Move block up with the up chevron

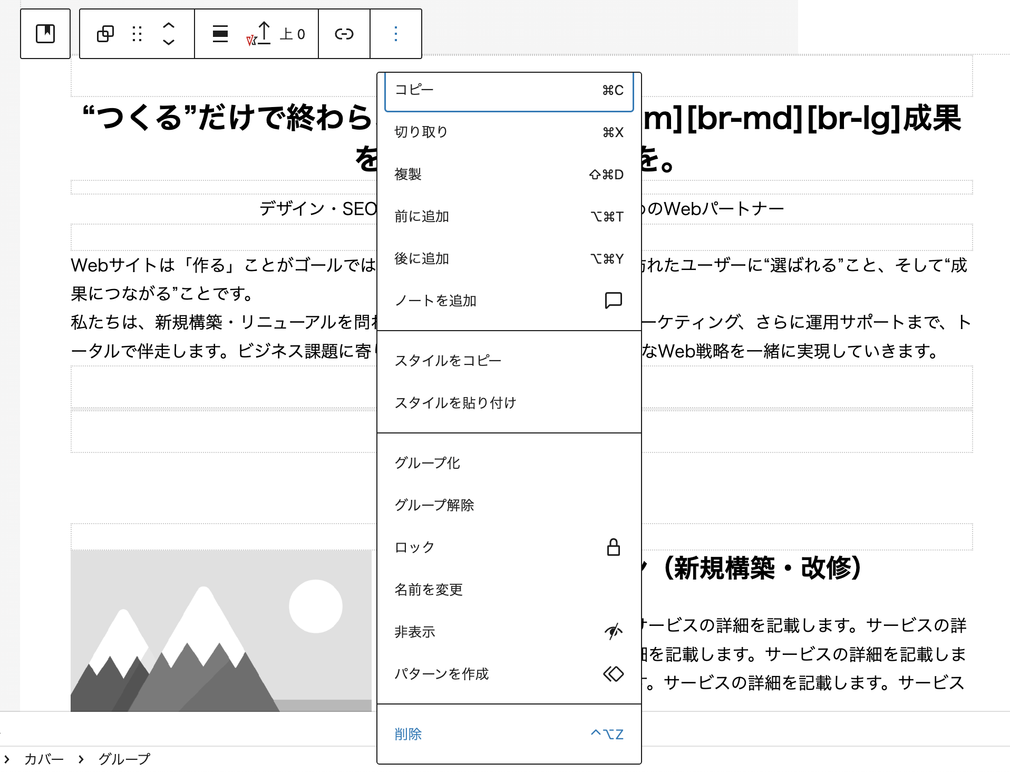(x=169, y=25)
